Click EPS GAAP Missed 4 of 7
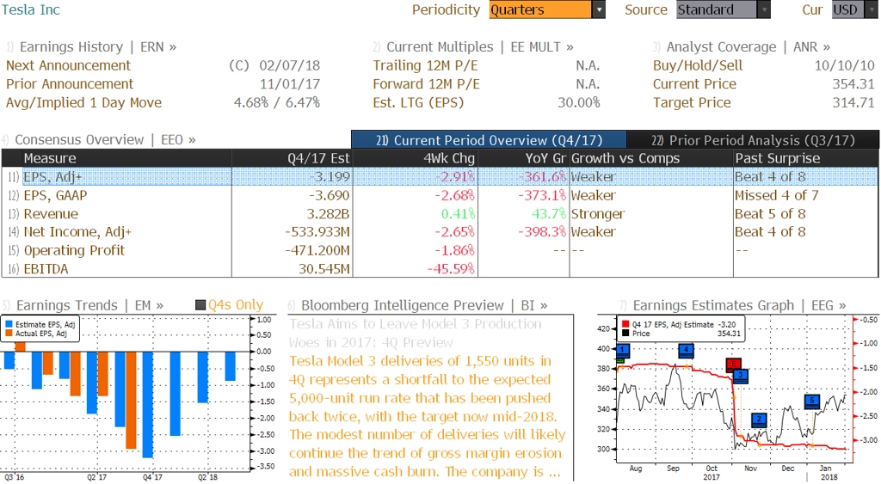The width and height of the screenshot is (881, 484). 777,195
